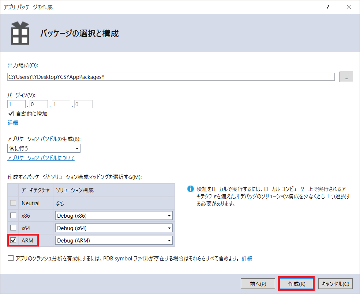Click the x64 architecture label
Image resolution: width=360 pixels, height=294 pixels.
point(26,228)
